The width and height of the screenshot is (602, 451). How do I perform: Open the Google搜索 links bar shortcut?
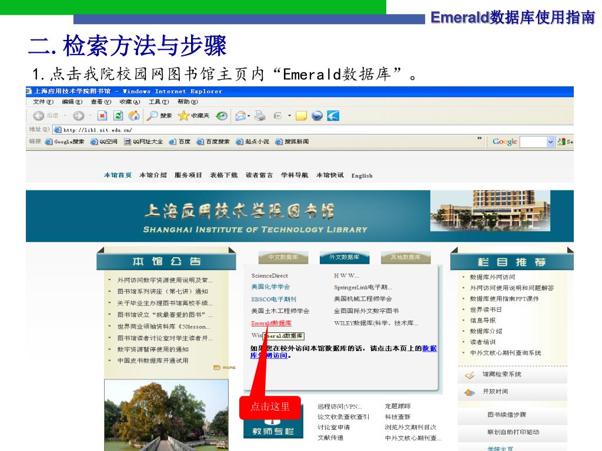coord(65,142)
